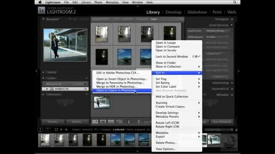The height and width of the screenshot is (154, 275).
Task: Open the File menu
Action: tap(66, 2)
